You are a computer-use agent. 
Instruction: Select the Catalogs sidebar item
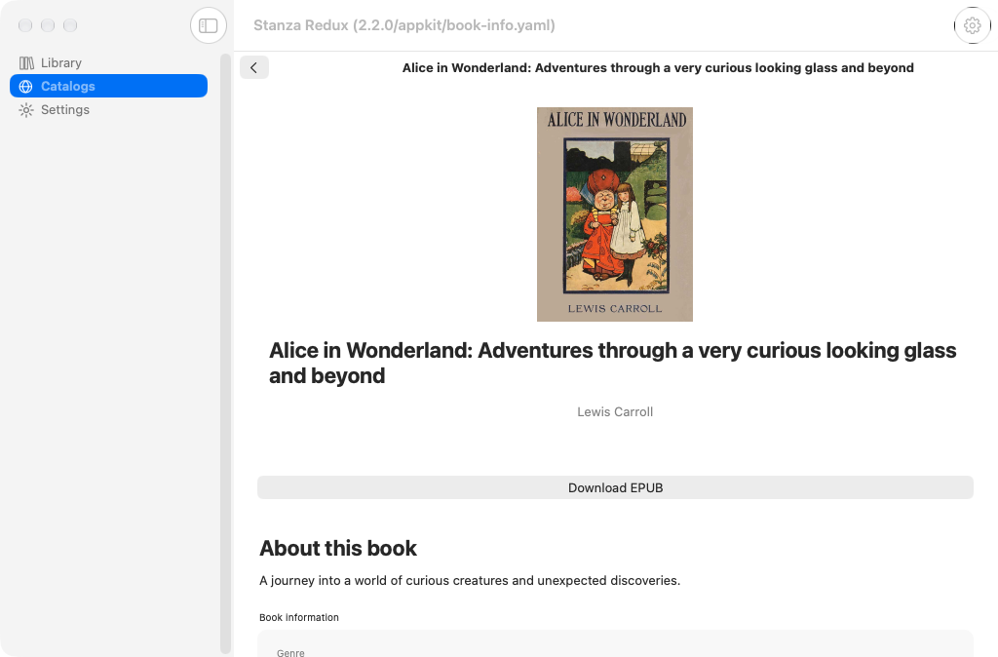108,86
